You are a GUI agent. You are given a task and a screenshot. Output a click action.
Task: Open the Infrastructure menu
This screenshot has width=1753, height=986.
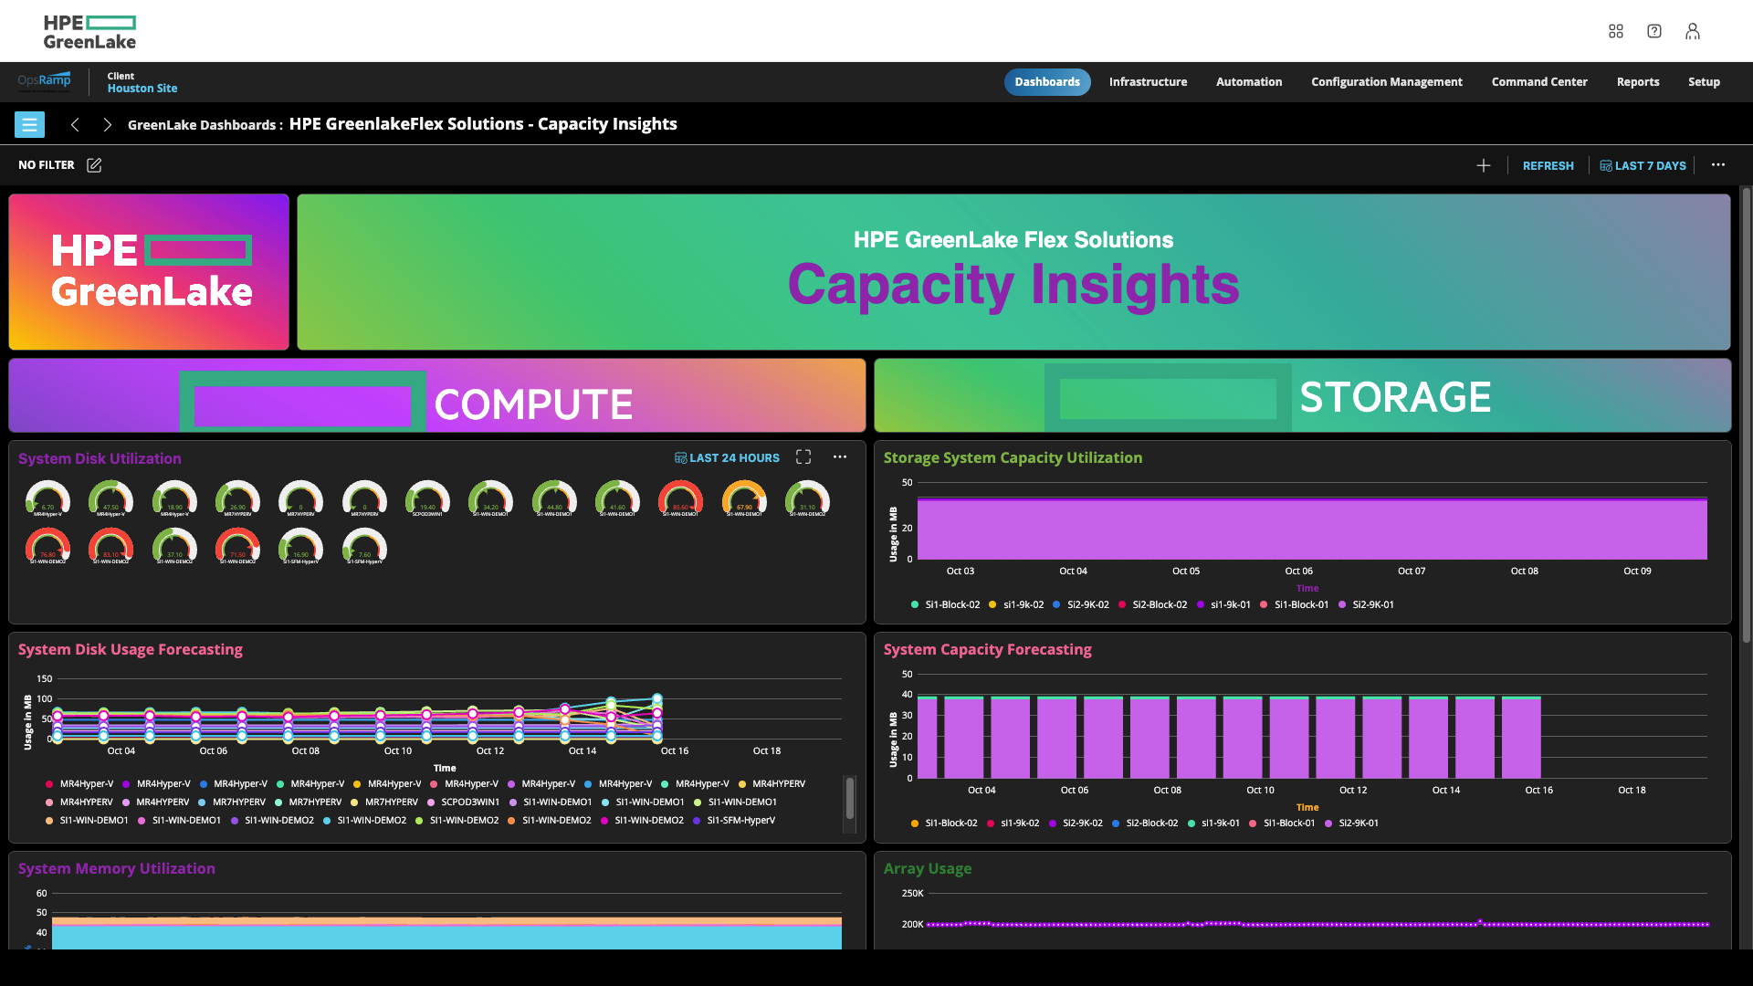pos(1148,81)
